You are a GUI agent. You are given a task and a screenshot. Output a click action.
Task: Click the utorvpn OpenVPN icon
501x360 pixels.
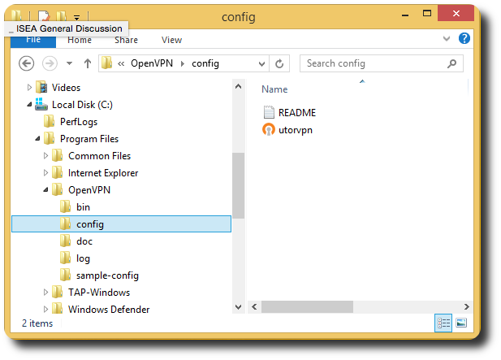pyautogui.click(x=269, y=129)
